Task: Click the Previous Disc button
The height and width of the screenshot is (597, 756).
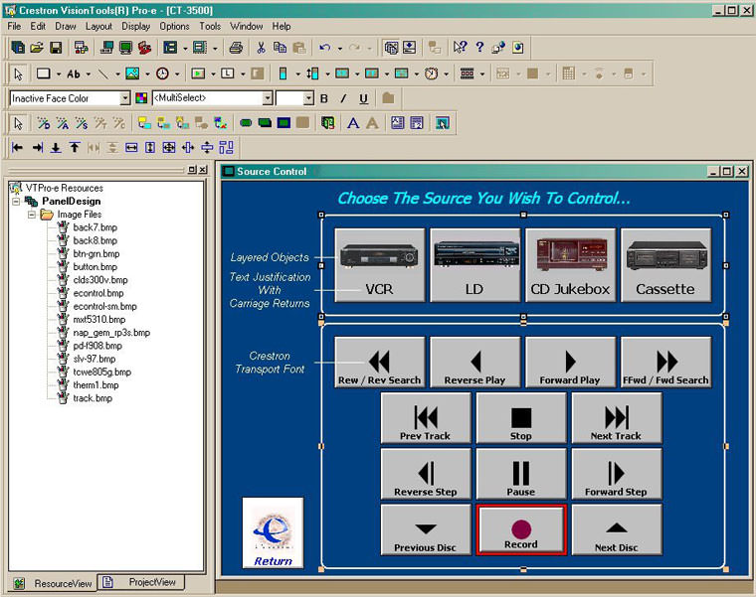Action: tap(426, 529)
